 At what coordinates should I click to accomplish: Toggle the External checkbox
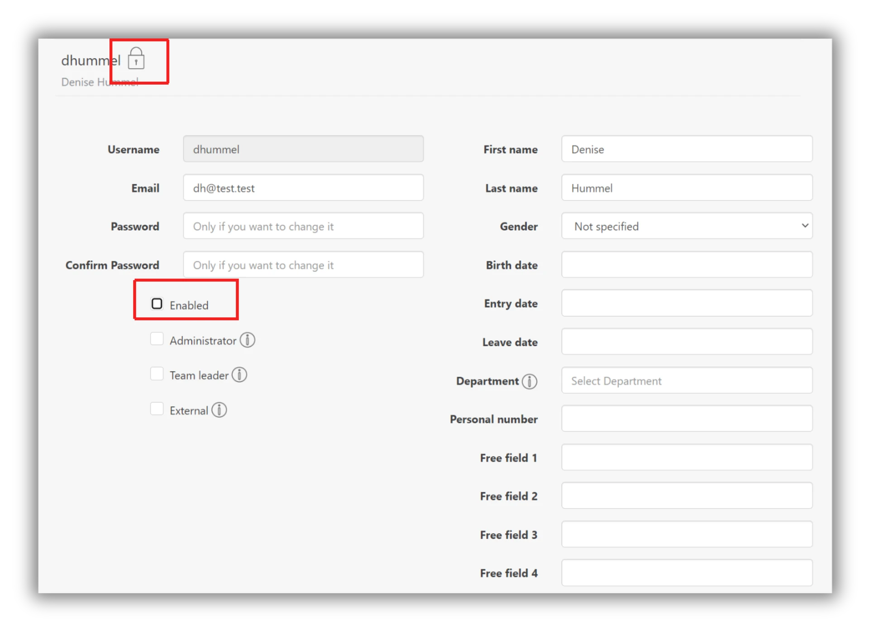pyautogui.click(x=157, y=409)
